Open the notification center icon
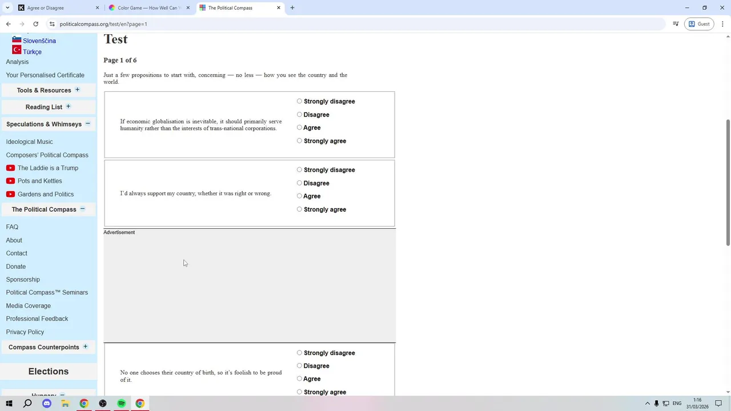 (718, 404)
